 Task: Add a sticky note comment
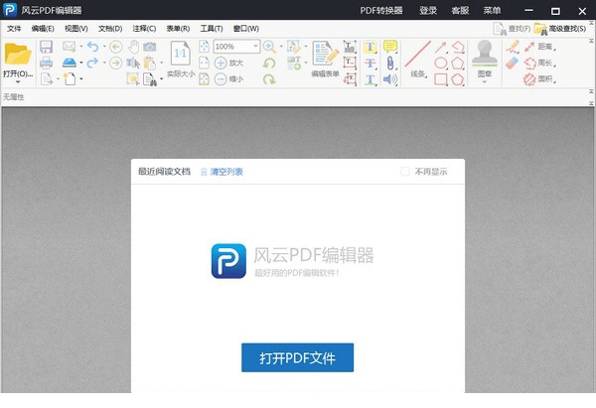pyautogui.click(x=390, y=47)
